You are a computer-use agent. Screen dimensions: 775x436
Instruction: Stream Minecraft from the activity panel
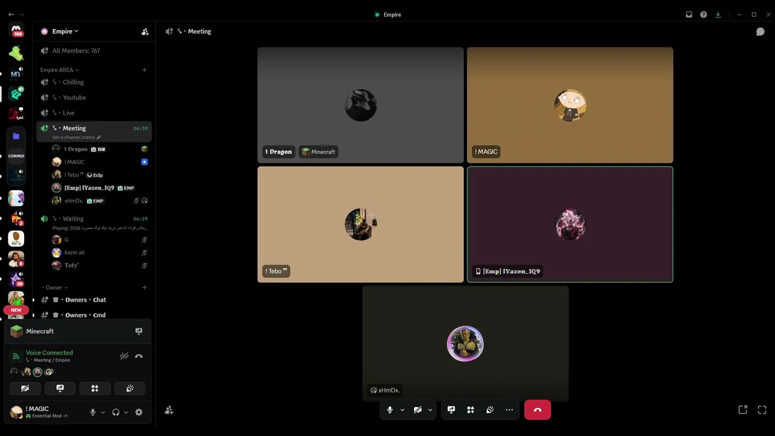(139, 331)
